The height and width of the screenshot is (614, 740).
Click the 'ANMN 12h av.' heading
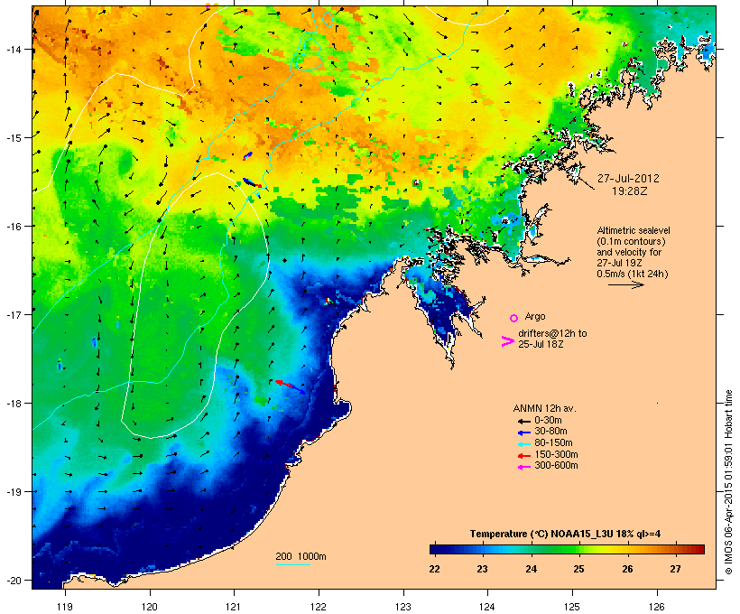click(544, 408)
